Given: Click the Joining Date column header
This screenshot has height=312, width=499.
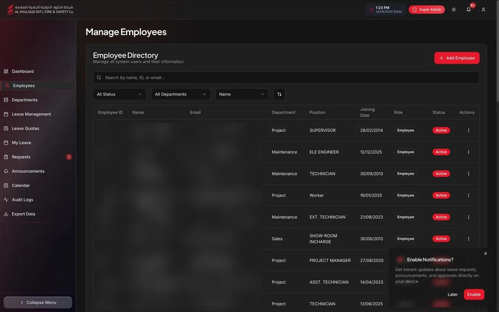Looking at the screenshot, I should pos(367,112).
